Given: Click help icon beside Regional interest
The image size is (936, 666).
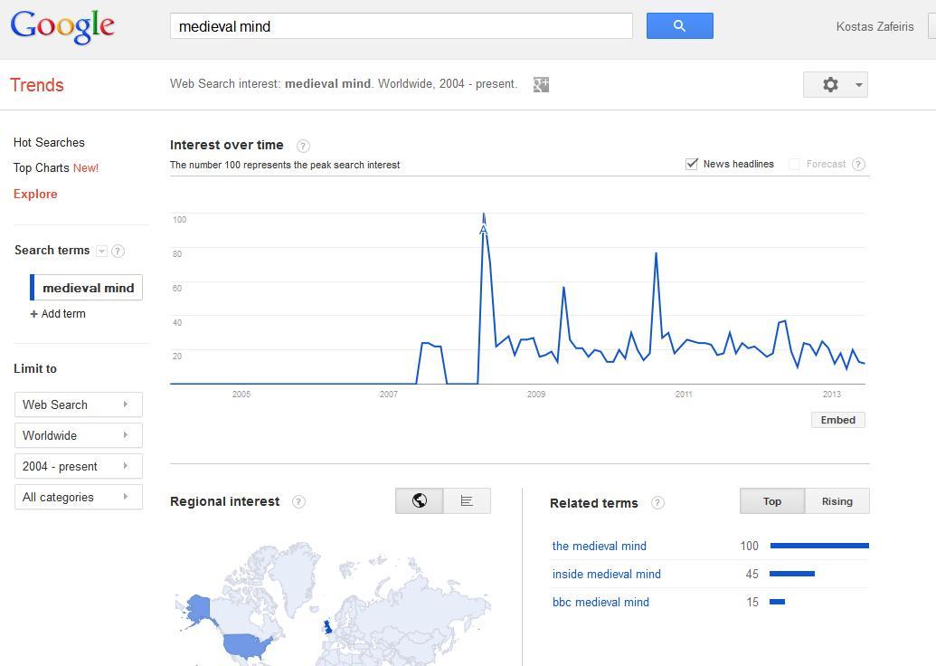Looking at the screenshot, I should (298, 501).
